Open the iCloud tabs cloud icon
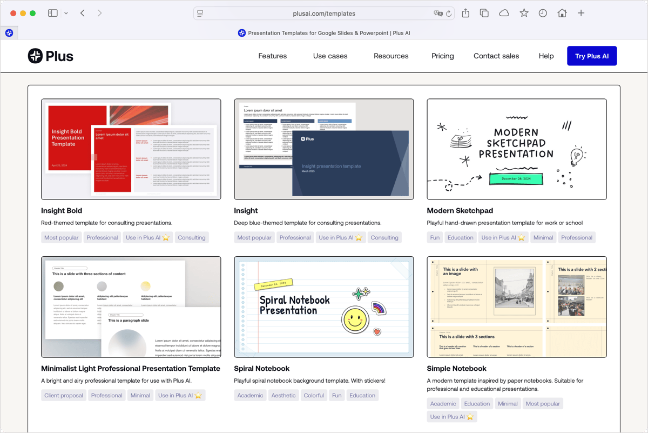648x433 pixels. [504, 13]
